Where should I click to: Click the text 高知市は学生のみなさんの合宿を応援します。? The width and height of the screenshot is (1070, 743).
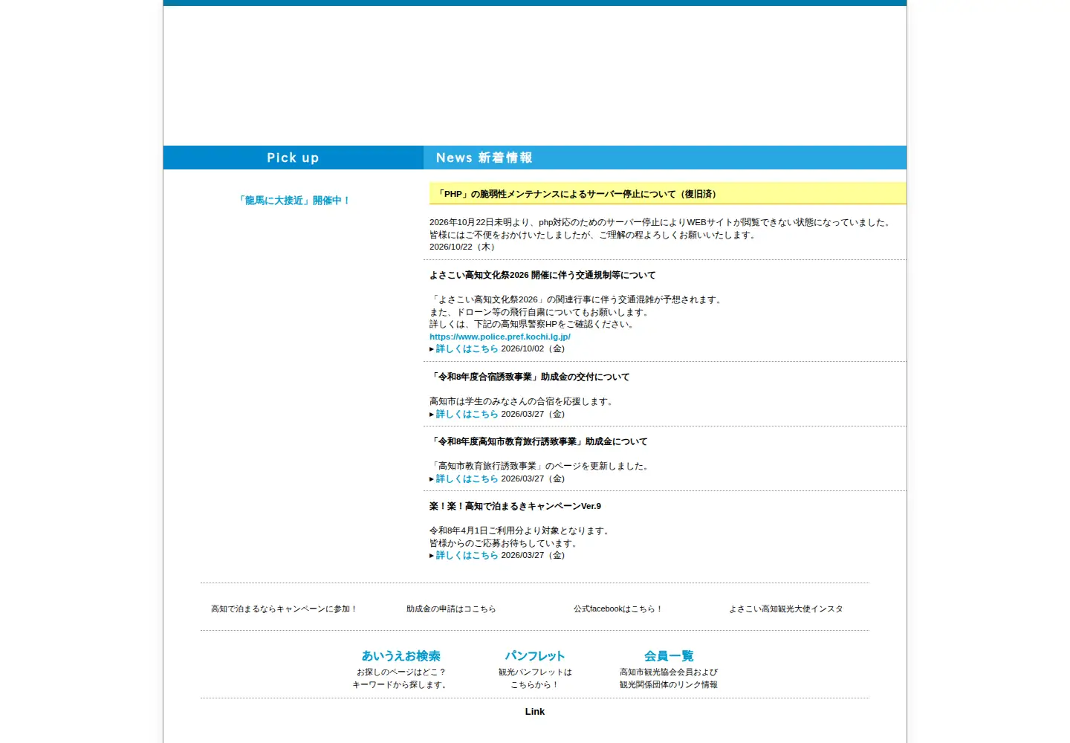[523, 401]
